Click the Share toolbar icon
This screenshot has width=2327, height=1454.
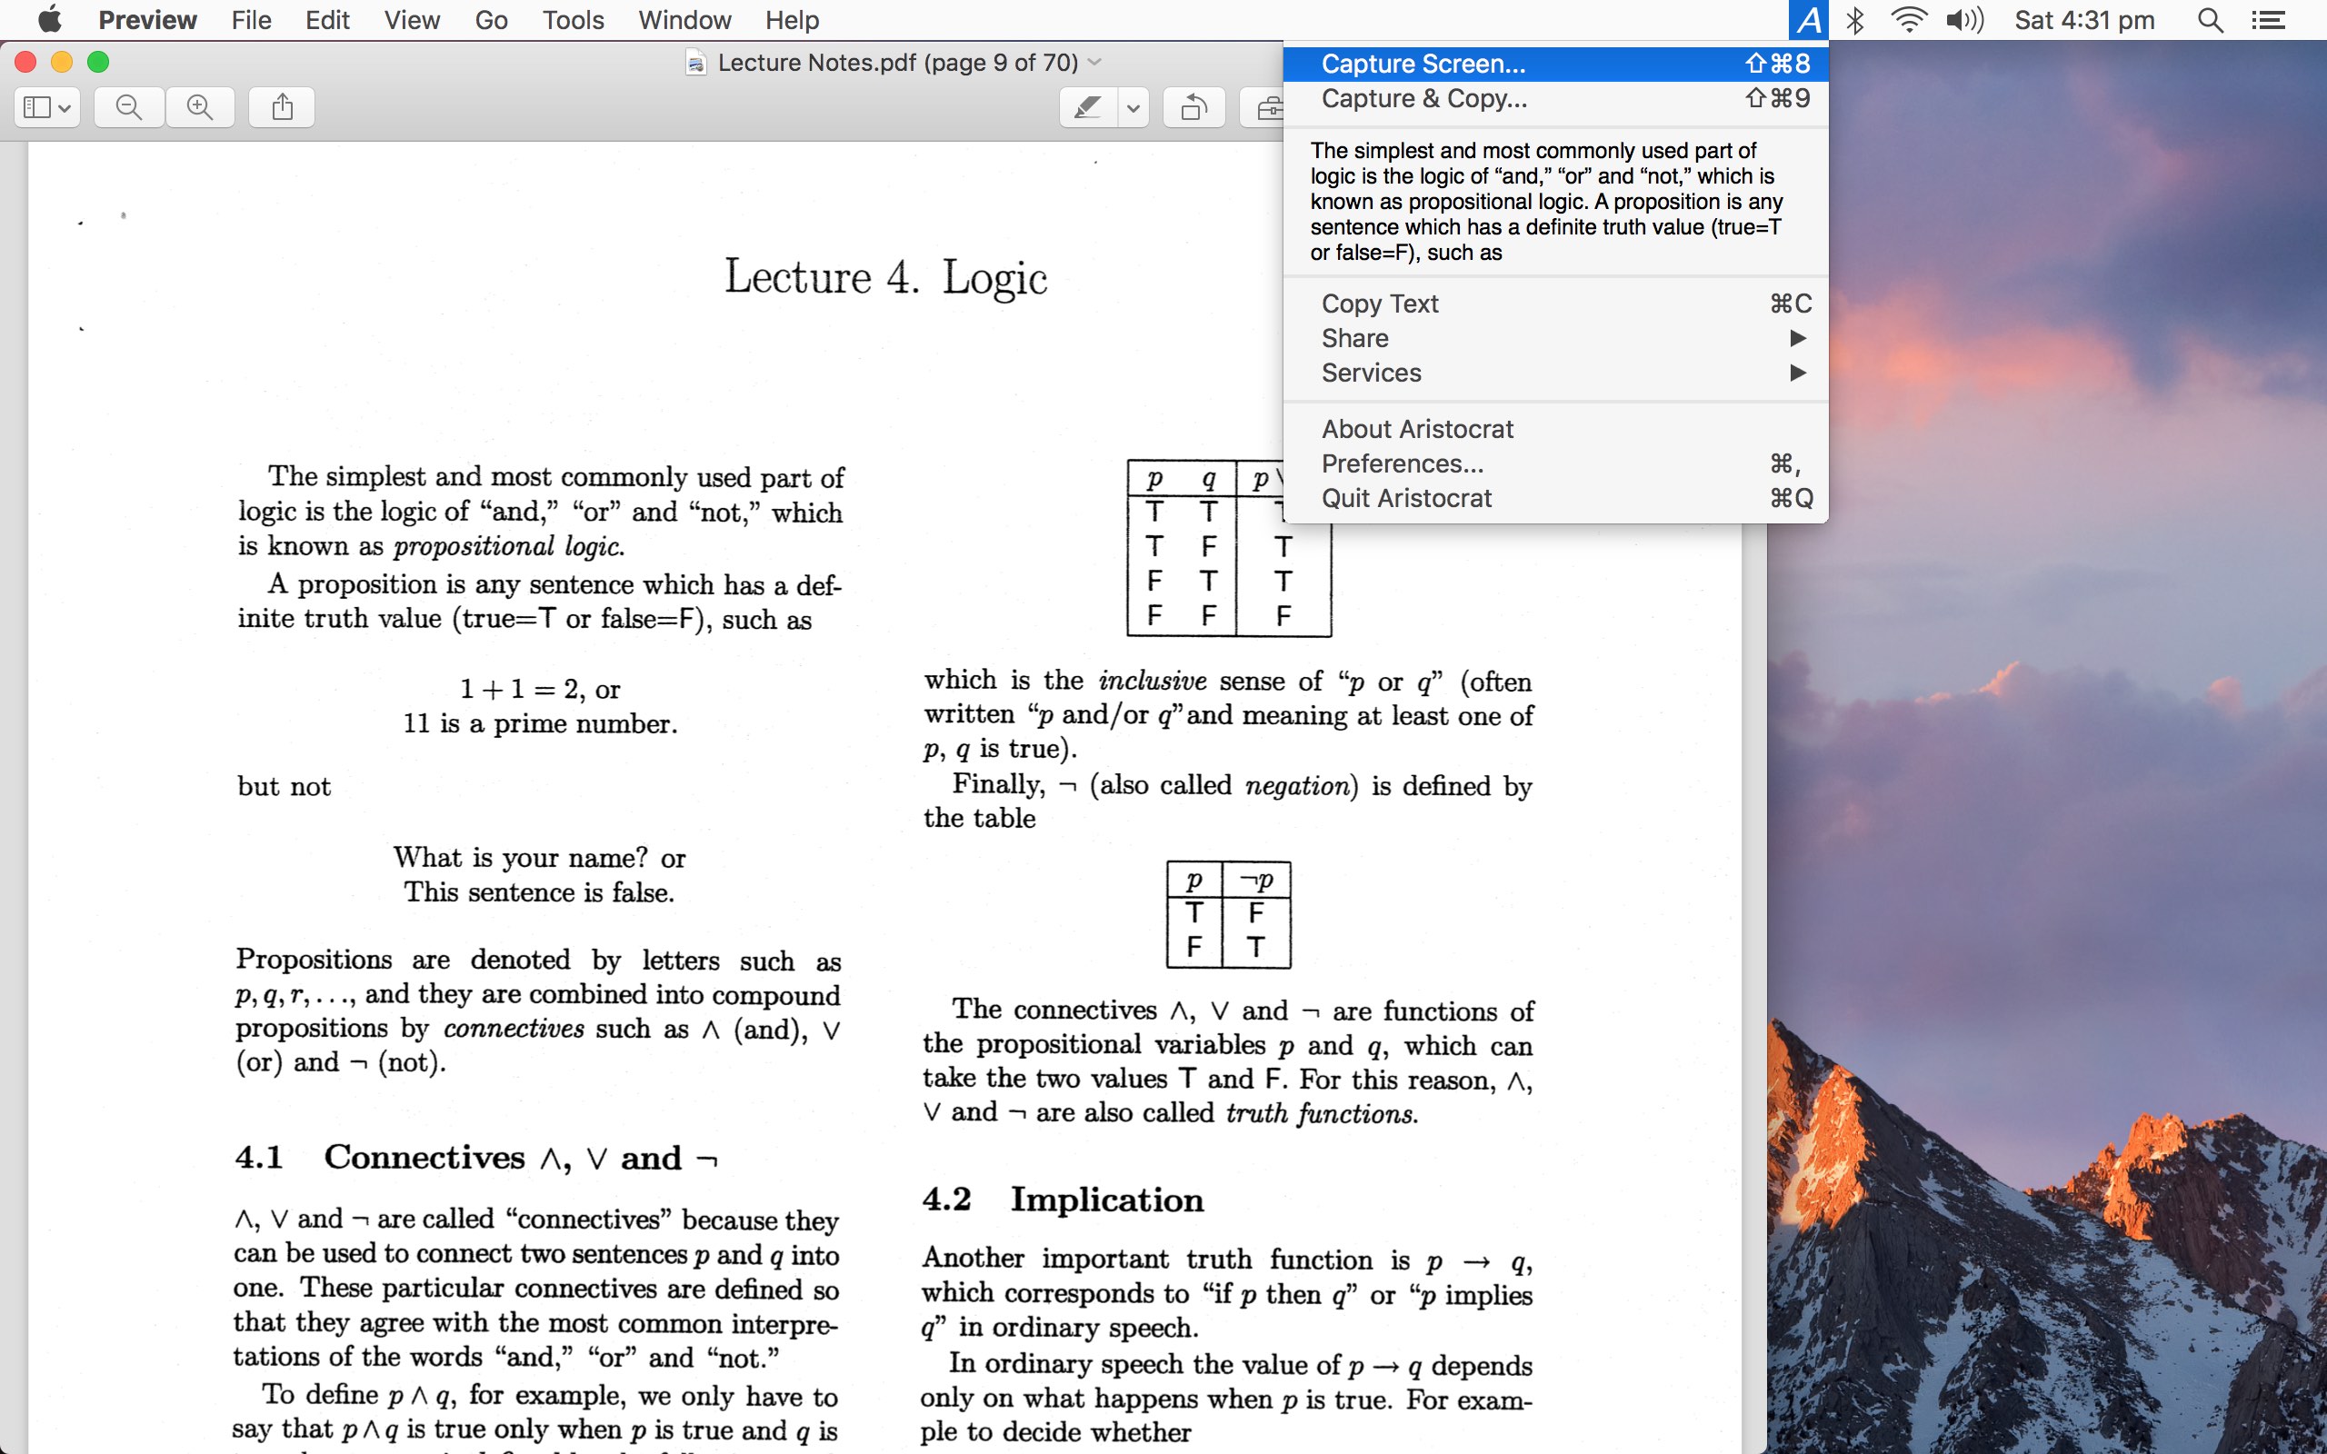click(x=282, y=106)
